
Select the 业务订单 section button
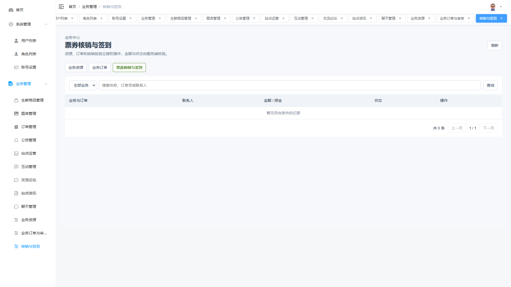100,67
